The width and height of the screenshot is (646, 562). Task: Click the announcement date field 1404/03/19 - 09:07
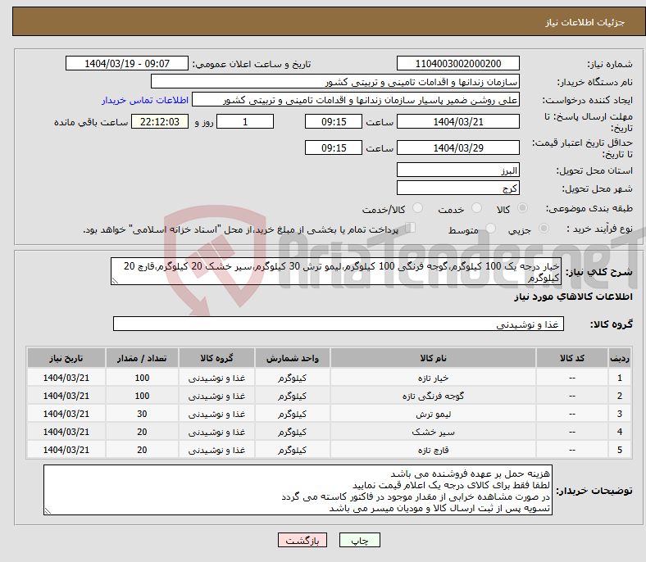click(x=127, y=63)
